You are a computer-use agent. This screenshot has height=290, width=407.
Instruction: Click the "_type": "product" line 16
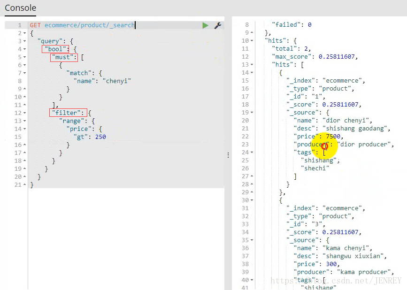pyautogui.click(x=320, y=89)
